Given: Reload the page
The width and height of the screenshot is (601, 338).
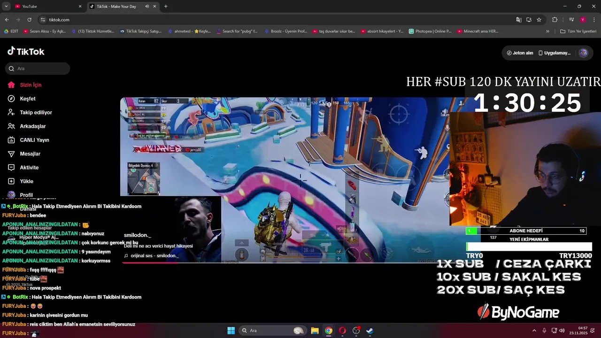Looking at the screenshot, I should [x=29, y=20].
